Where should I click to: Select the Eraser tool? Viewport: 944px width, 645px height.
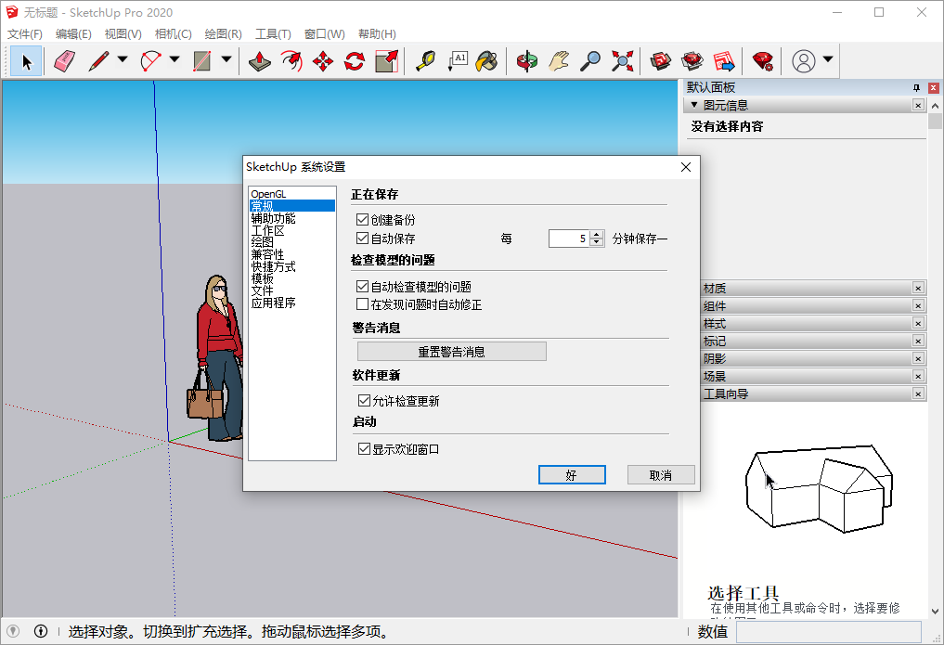[x=61, y=60]
